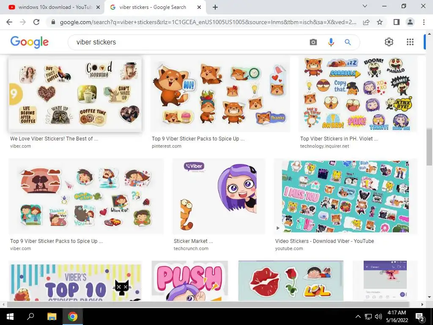Open Google quick settings gear

[389, 42]
